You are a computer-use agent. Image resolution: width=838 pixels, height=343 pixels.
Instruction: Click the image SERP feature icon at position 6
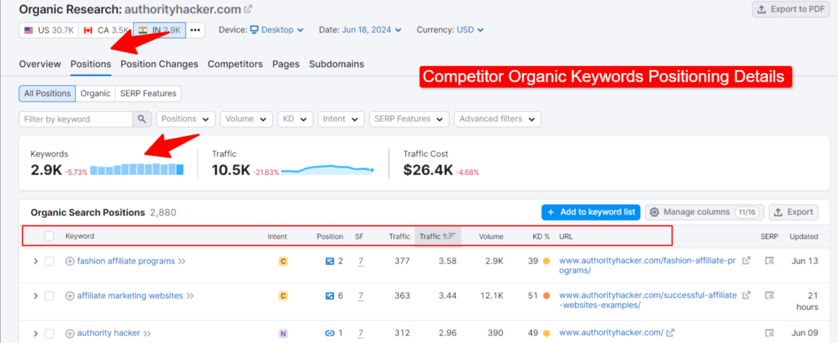pos(329,296)
